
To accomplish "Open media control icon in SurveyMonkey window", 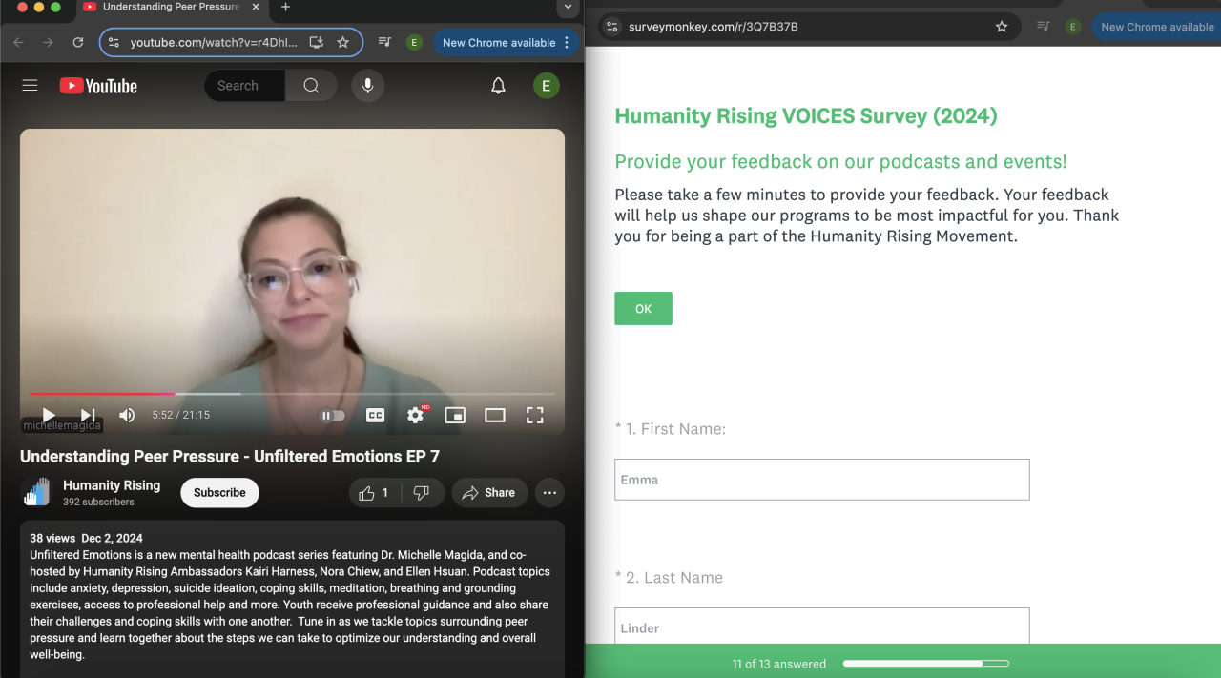I will tap(1044, 27).
